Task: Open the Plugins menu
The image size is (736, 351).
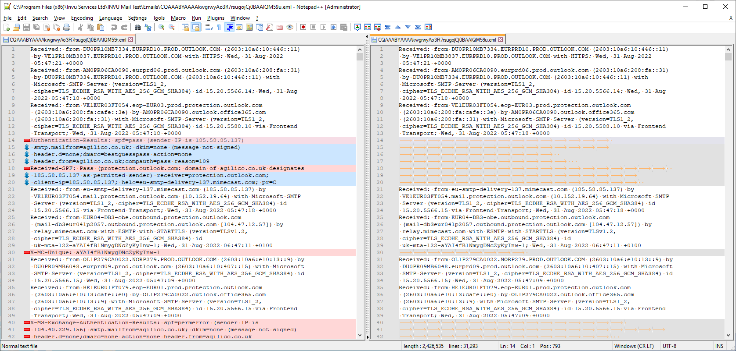Action: tap(216, 18)
